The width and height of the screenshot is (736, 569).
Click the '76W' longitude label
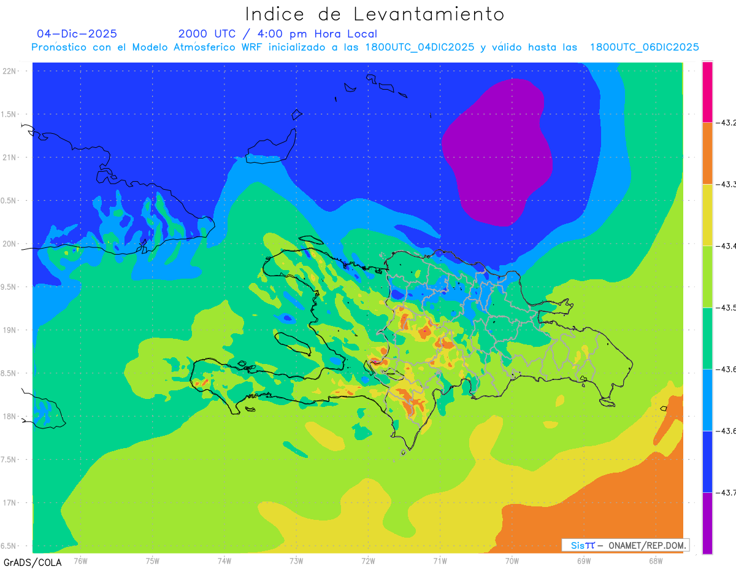tap(80, 560)
